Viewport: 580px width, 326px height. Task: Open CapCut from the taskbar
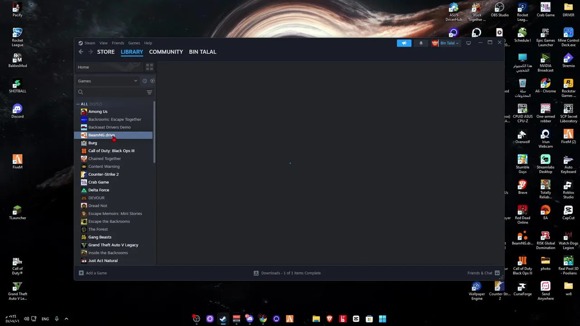point(356,319)
